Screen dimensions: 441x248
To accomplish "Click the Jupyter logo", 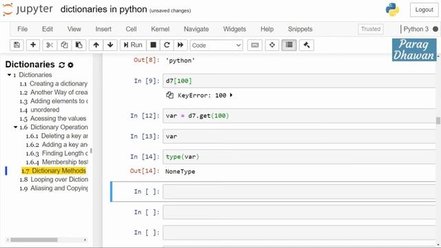I will point(28,9).
